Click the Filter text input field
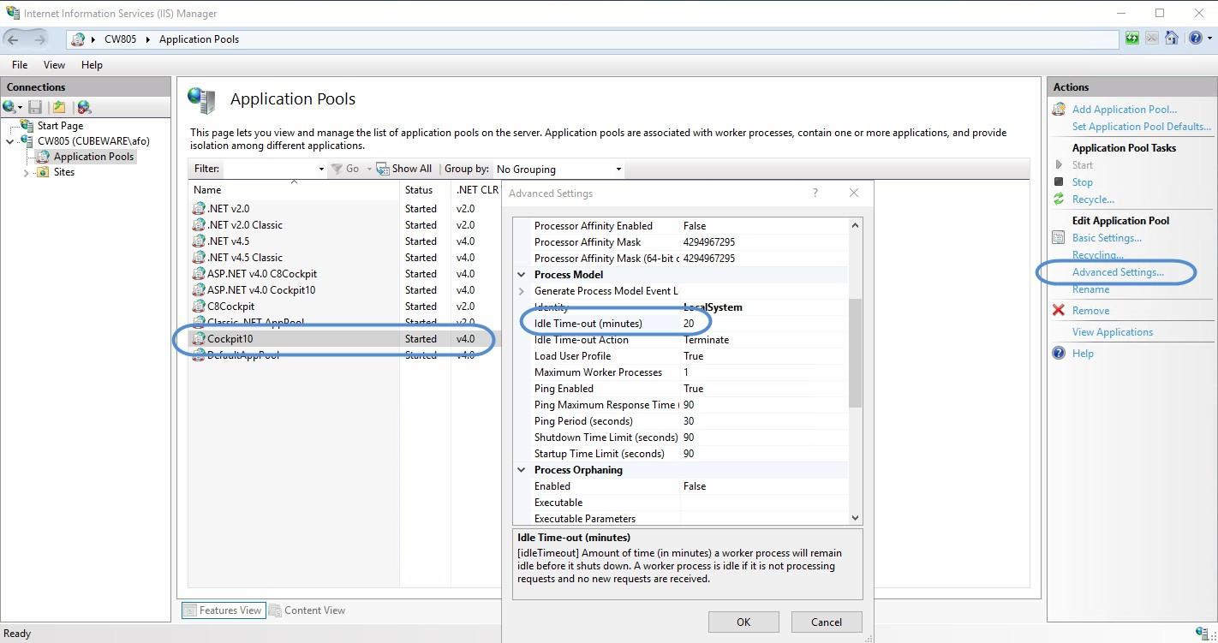1218x643 pixels. (269, 169)
